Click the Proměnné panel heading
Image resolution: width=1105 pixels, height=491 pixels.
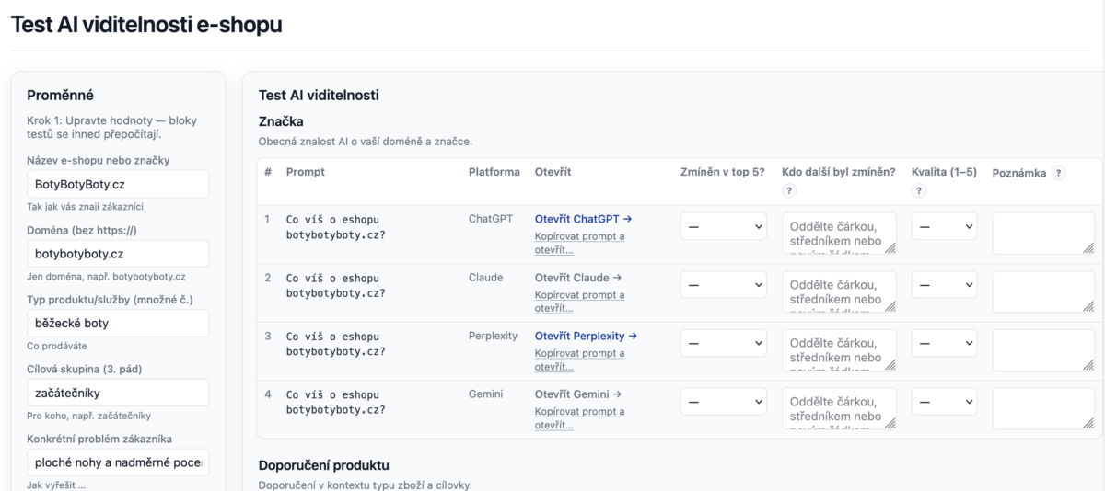click(x=61, y=95)
